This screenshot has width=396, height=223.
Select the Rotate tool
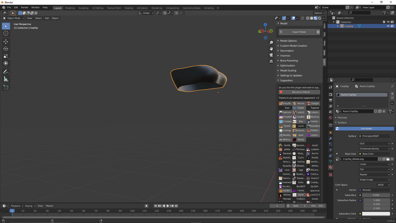(6, 49)
